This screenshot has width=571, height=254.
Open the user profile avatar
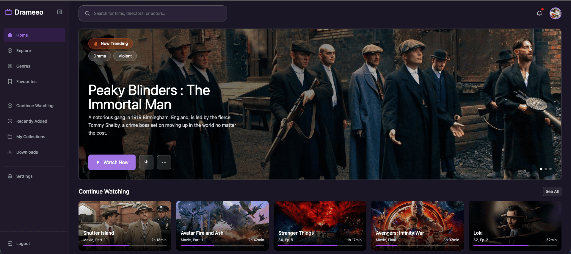(555, 13)
